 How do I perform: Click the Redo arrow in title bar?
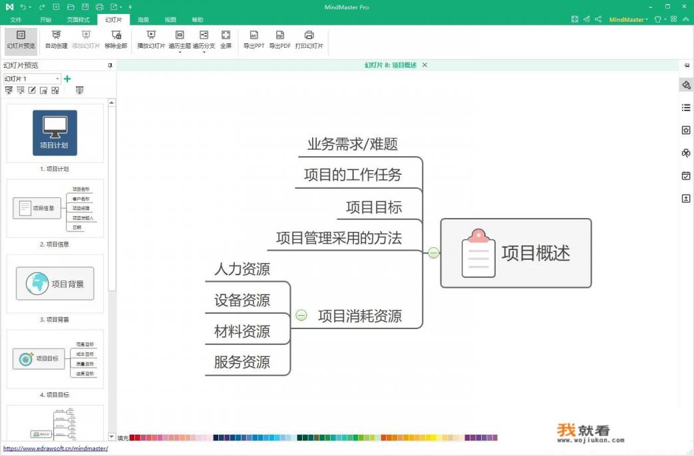tap(42, 7)
